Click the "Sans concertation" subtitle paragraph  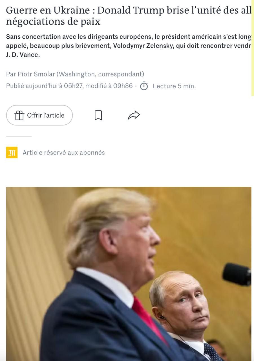coord(129,46)
